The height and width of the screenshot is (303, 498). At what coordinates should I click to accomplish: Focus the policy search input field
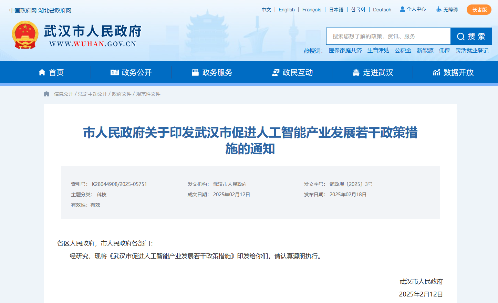pos(388,36)
